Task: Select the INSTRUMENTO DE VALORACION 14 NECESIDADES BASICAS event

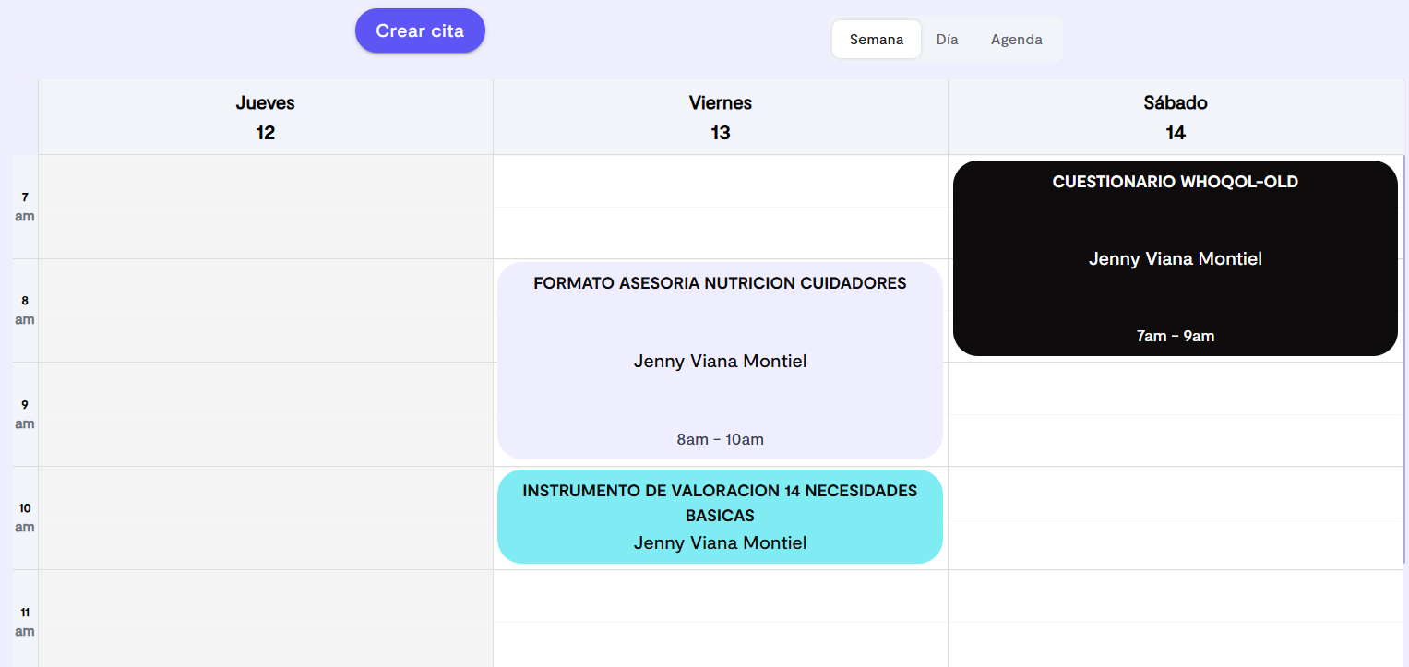Action: 720,517
